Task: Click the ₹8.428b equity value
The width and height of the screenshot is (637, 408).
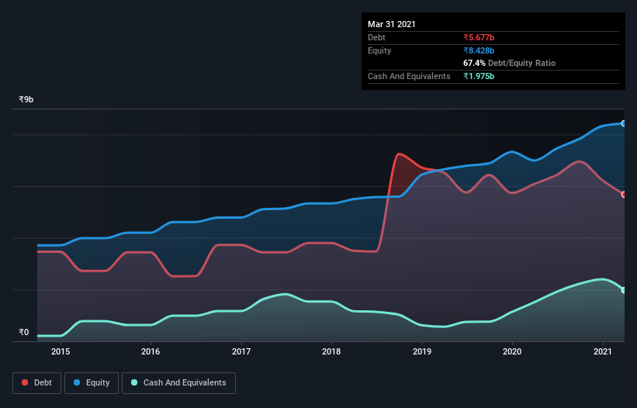Action: click(479, 50)
